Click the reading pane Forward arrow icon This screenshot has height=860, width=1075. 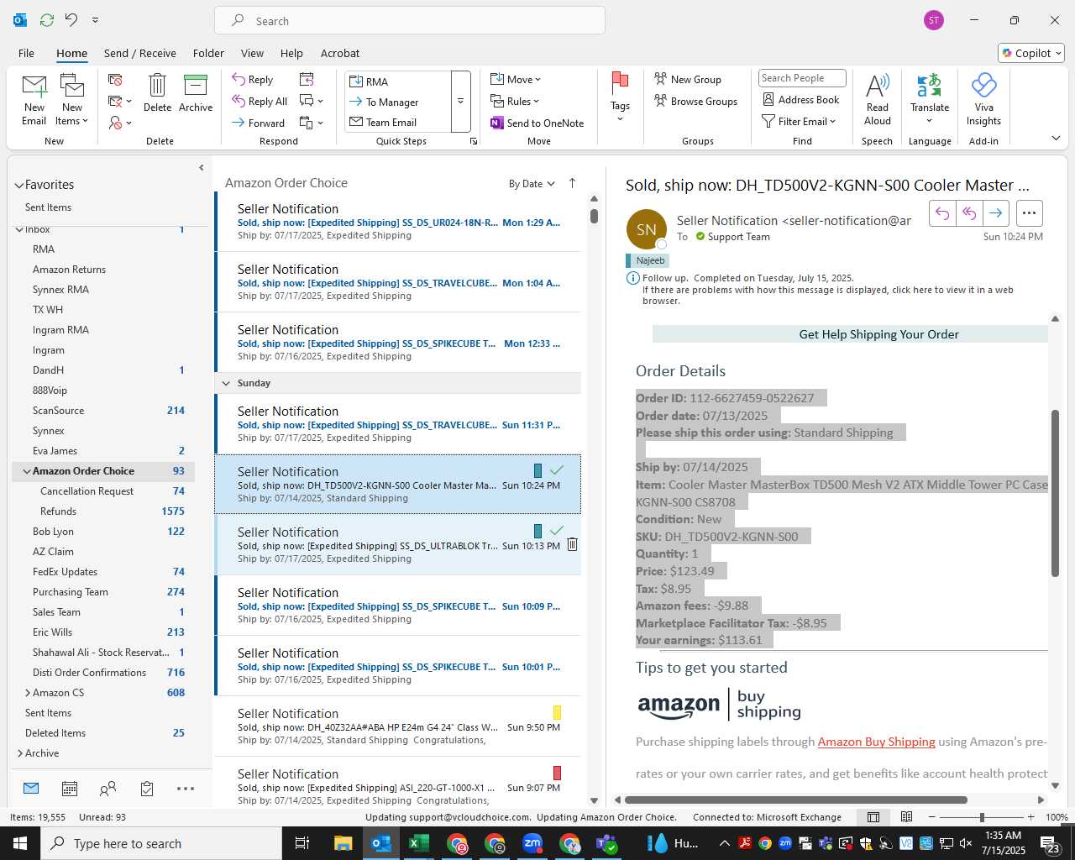(x=995, y=213)
